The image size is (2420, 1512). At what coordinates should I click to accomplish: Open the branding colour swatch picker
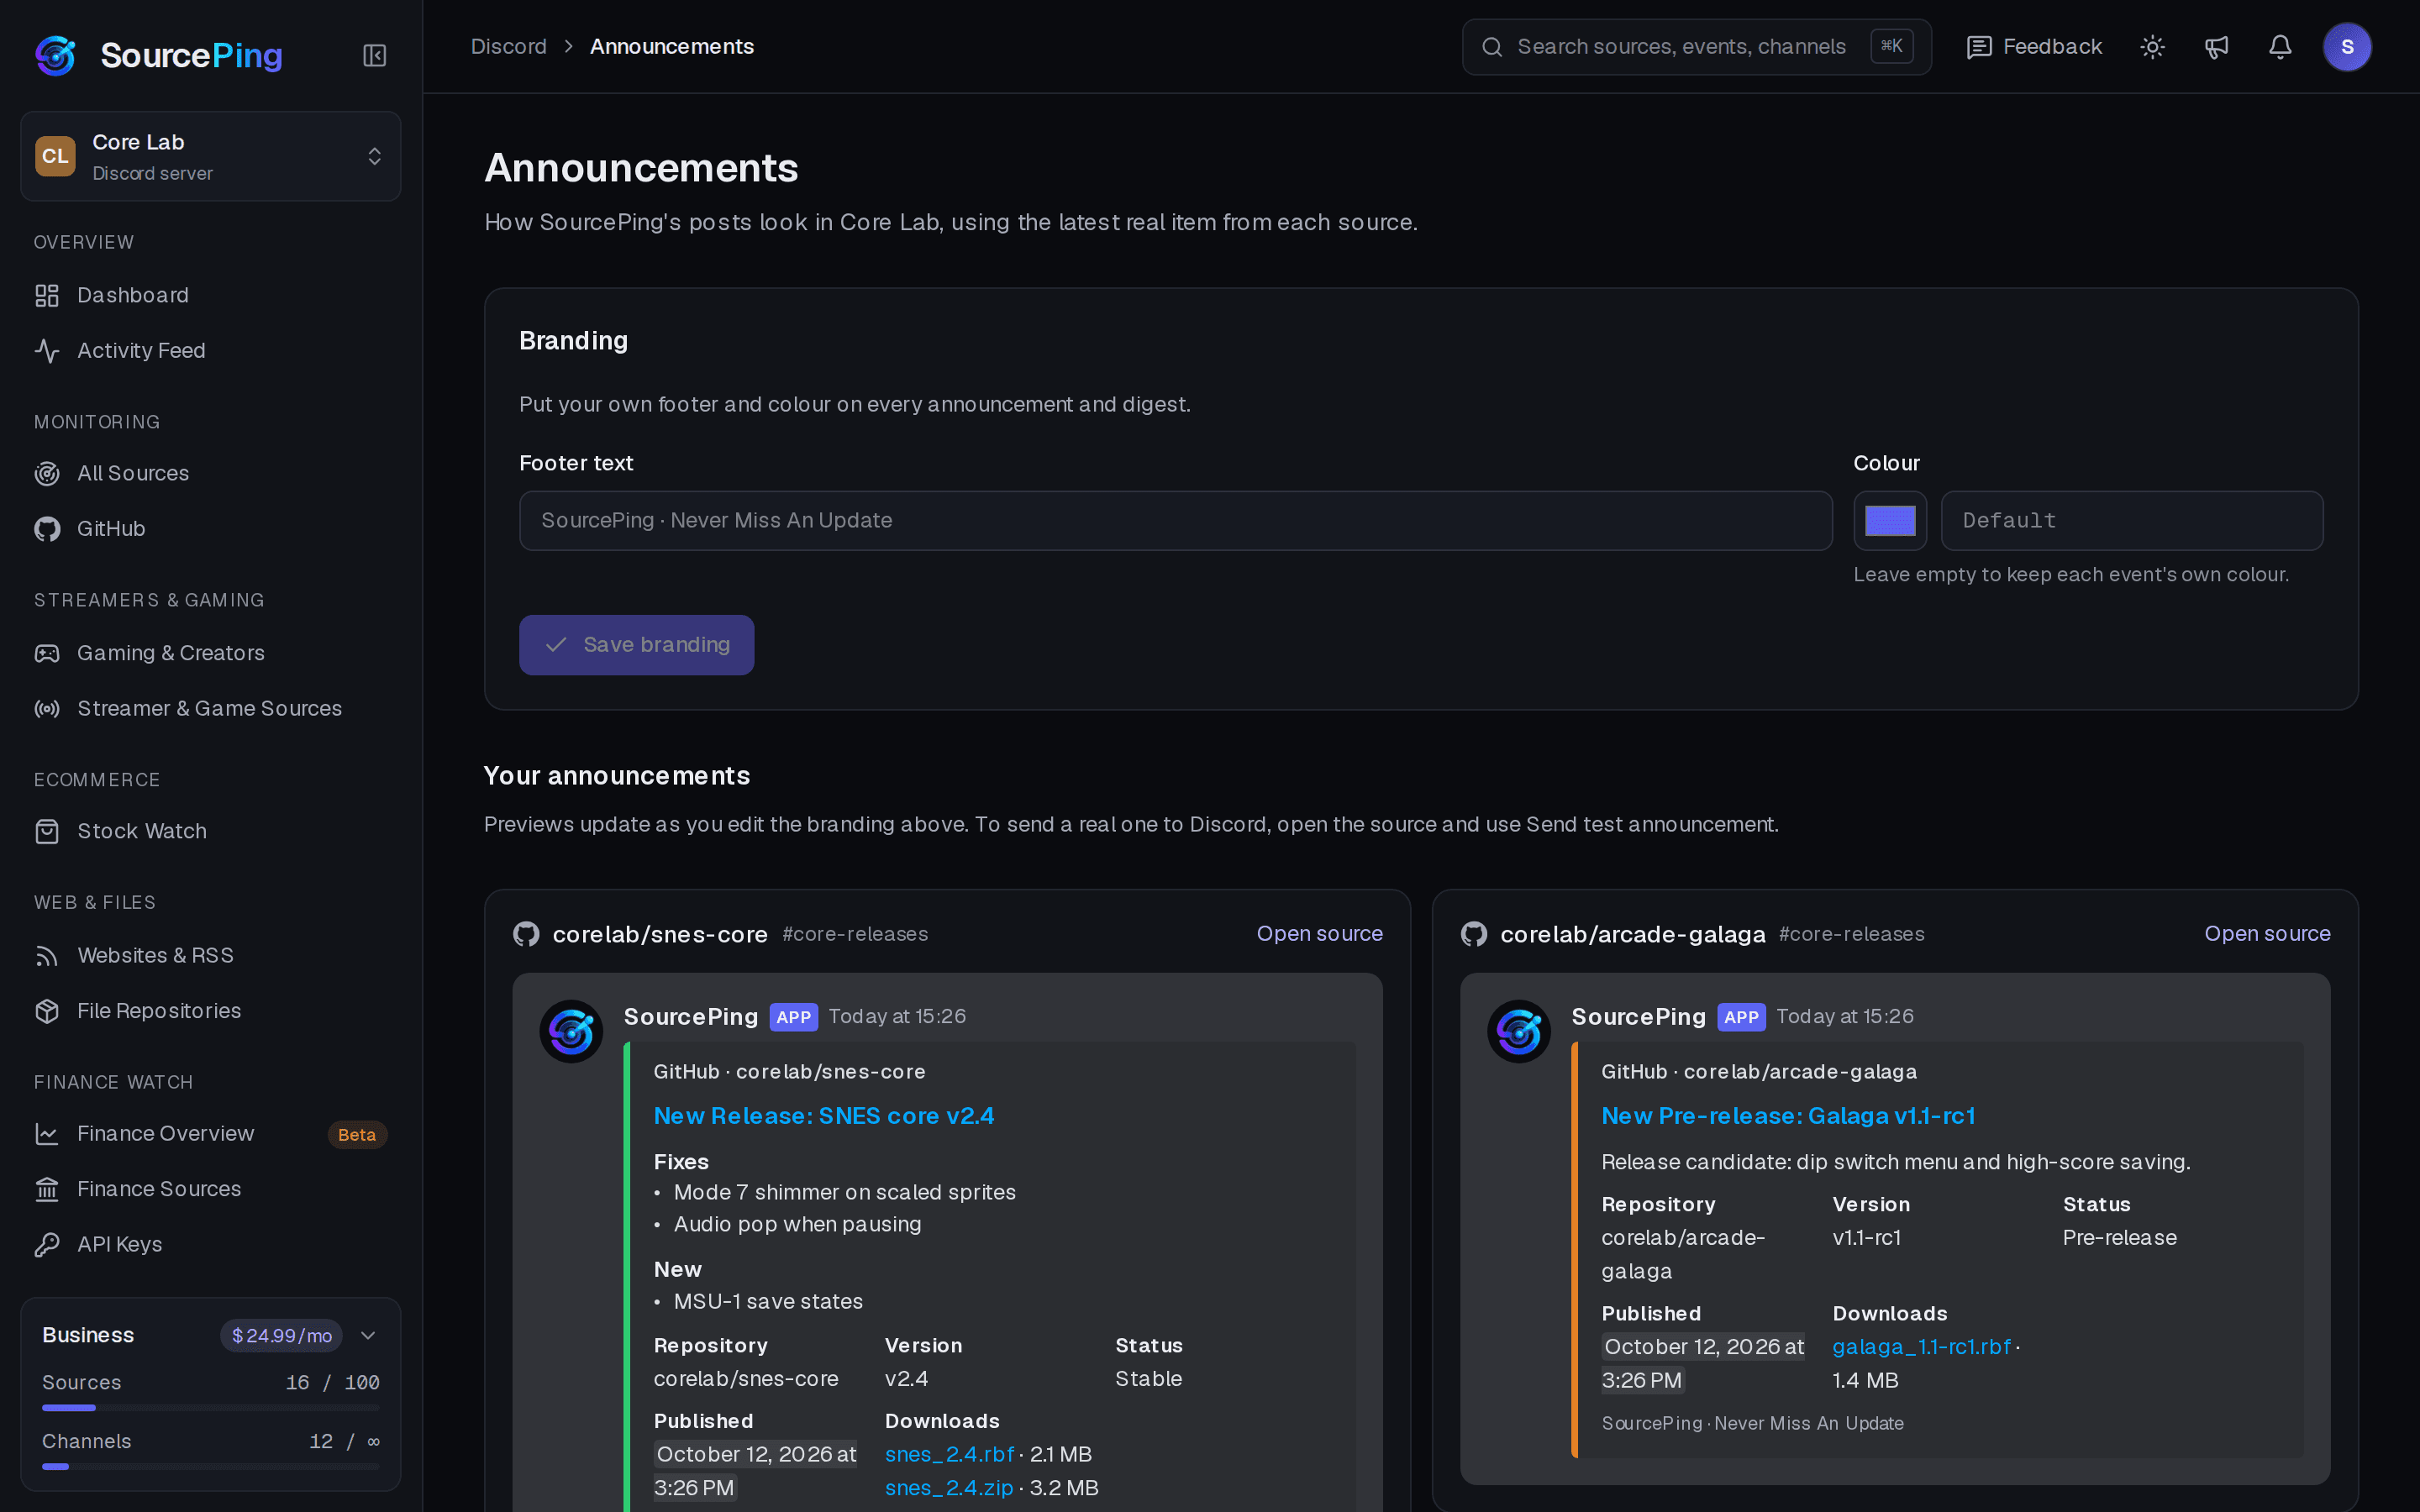1890,521
